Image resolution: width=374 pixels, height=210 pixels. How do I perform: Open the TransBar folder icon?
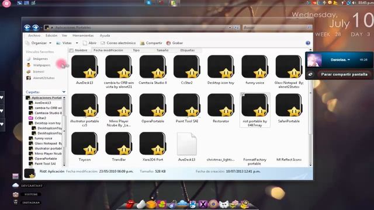click(x=119, y=144)
